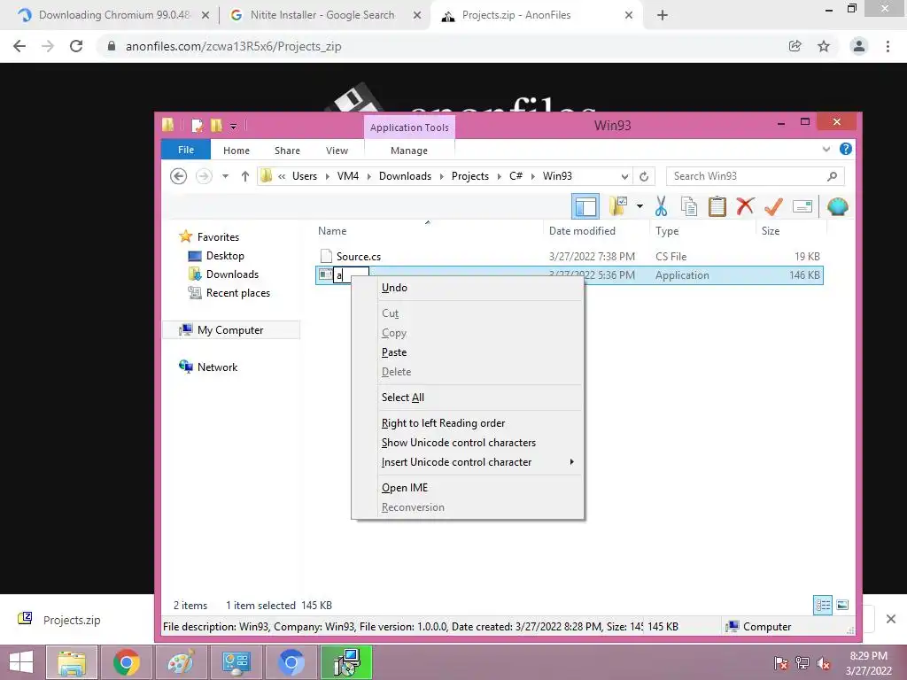Open Favorites in navigation pane
Screen dimensions: 907x680
point(218,237)
